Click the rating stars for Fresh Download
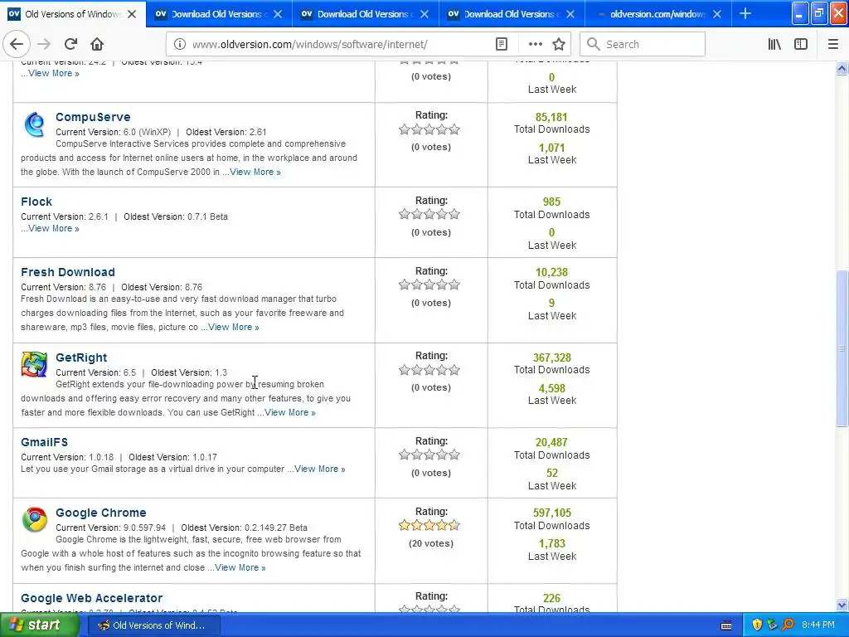 pyautogui.click(x=429, y=284)
